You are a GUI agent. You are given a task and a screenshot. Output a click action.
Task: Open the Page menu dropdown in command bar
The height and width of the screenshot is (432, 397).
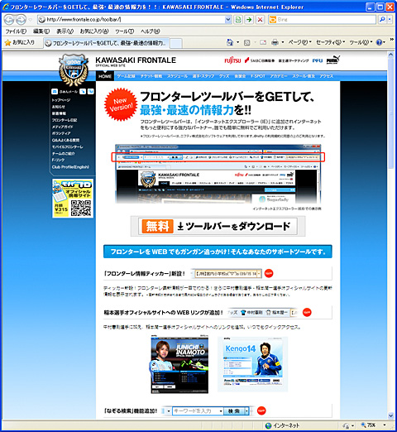(299, 42)
